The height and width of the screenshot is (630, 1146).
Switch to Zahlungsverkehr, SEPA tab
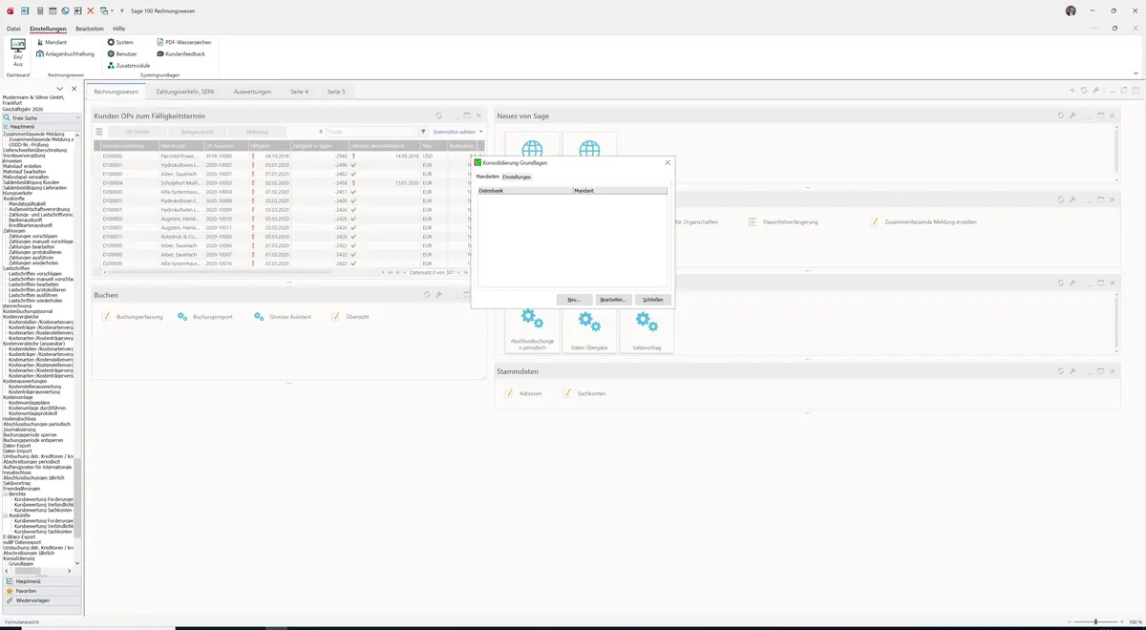pos(185,92)
